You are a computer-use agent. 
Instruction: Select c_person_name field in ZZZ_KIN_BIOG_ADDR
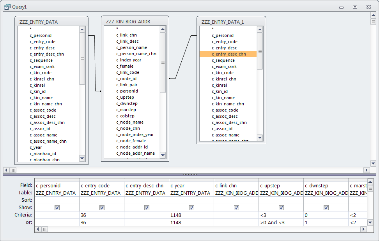tap(131, 47)
